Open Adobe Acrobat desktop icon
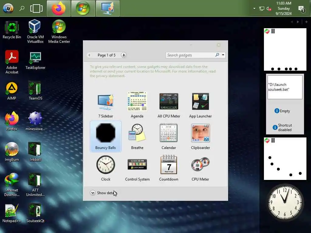Image resolution: width=311 pixels, height=233 pixels. pyautogui.click(x=12, y=62)
